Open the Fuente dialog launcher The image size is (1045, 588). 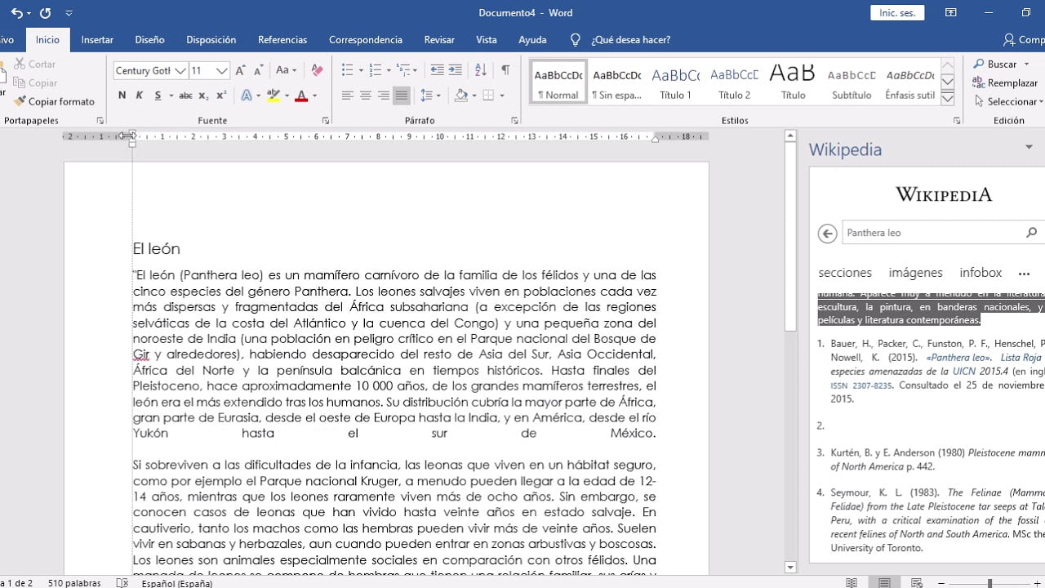(326, 121)
